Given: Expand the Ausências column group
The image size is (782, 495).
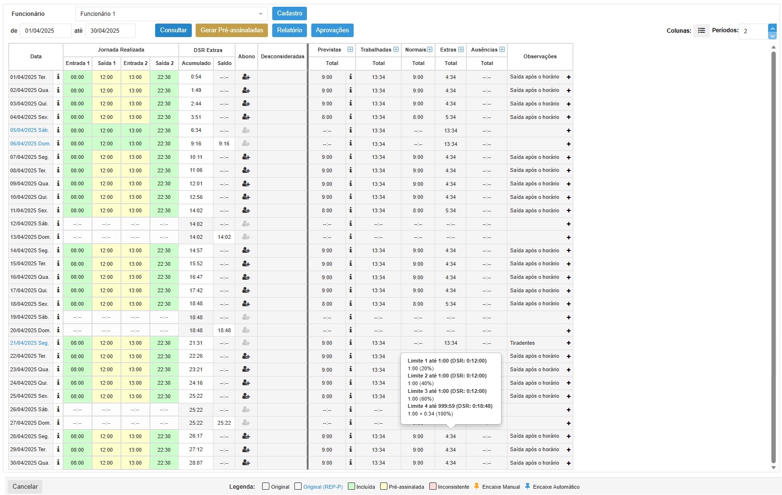Looking at the screenshot, I should pos(502,50).
